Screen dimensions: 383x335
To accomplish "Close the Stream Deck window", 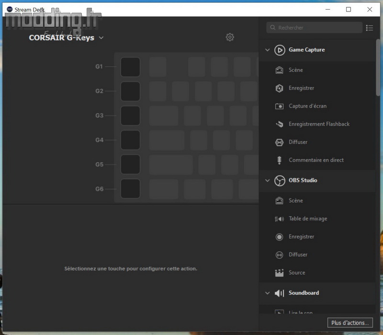I will point(370,9).
